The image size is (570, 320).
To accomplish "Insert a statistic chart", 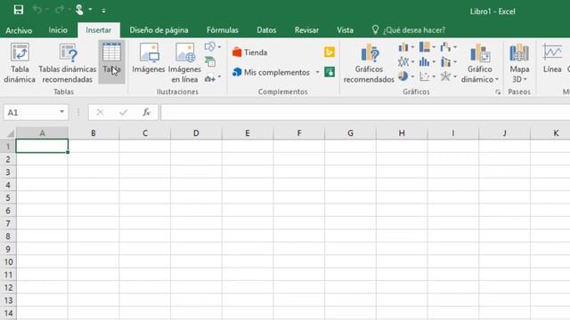I will point(427,61).
